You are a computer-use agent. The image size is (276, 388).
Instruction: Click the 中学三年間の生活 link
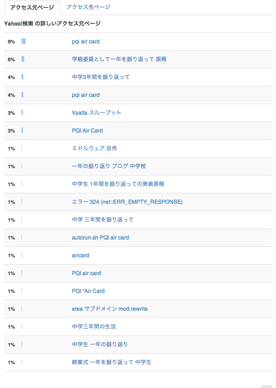(x=94, y=327)
